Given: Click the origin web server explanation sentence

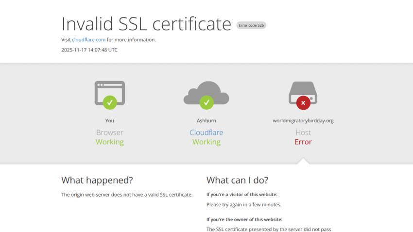Looking at the screenshot, I should pos(127,195).
